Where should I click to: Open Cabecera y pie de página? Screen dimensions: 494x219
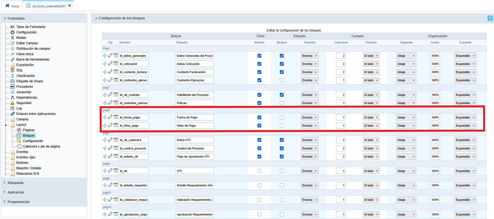coord(41,146)
